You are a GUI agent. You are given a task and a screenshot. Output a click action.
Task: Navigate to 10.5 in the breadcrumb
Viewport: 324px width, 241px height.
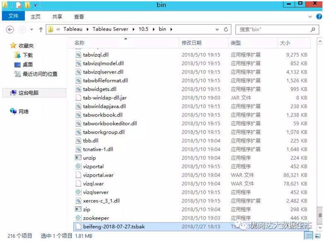point(143,29)
